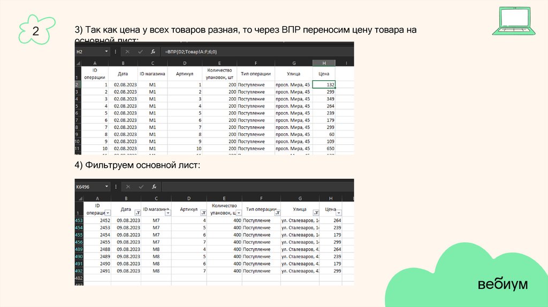
Task: Click the empty formula bar of the K6496 sheet
Action: point(258,187)
